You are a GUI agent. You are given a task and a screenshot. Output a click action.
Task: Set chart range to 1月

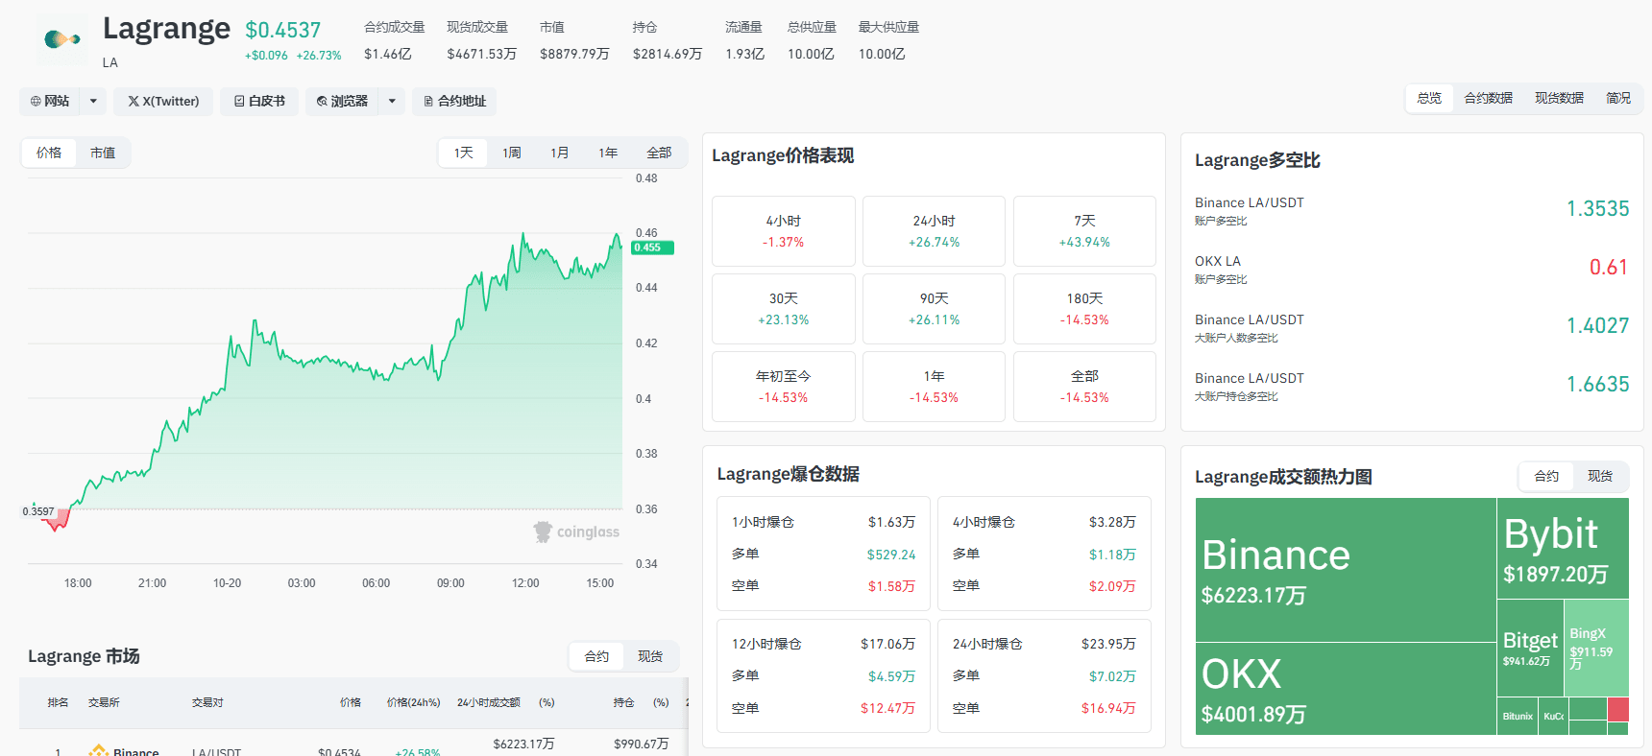[560, 153]
